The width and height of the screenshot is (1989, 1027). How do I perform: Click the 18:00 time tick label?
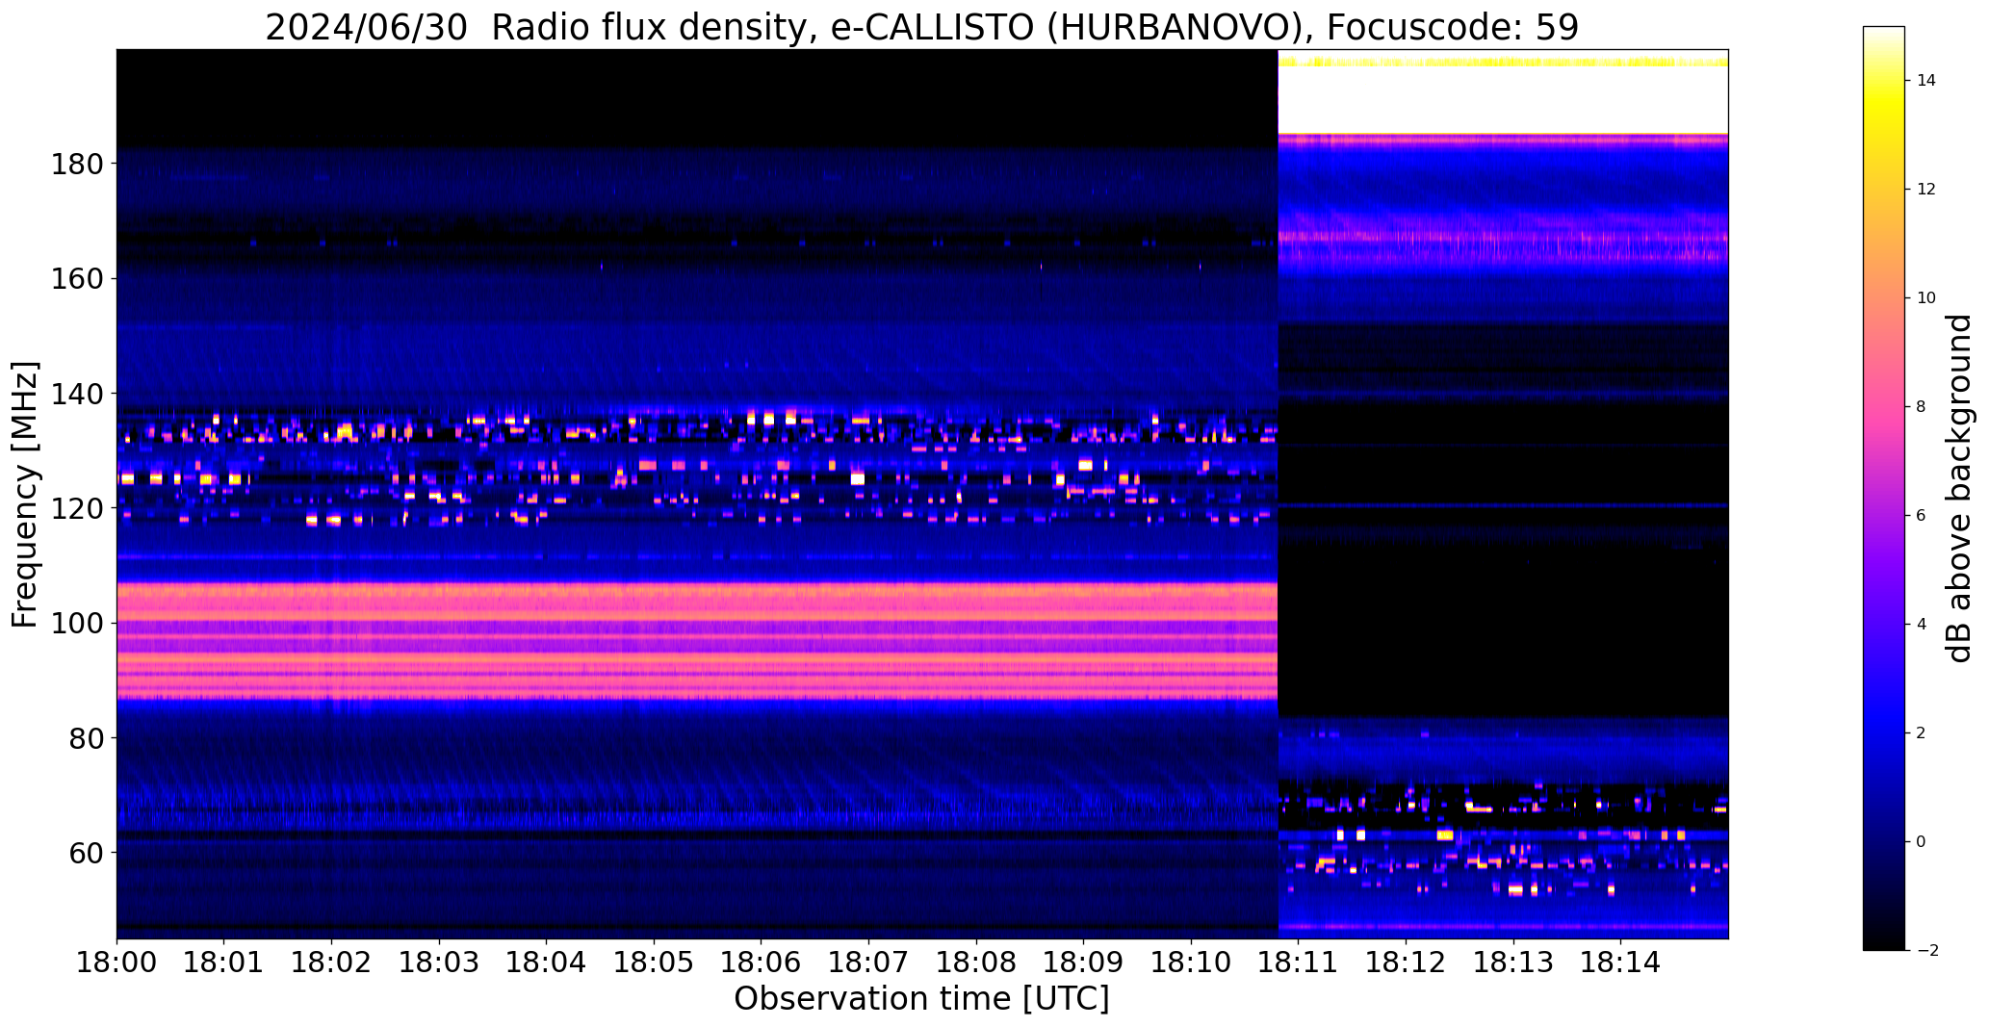coord(116,962)
